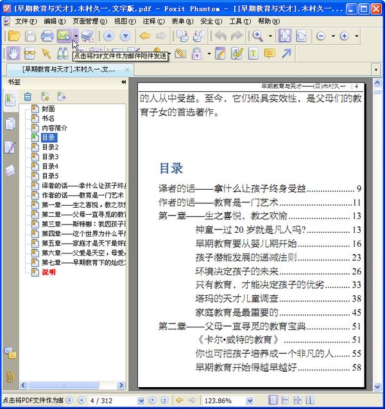Delete bookmark with trash icon
This screenshot has width=385, height=409.
28,96
